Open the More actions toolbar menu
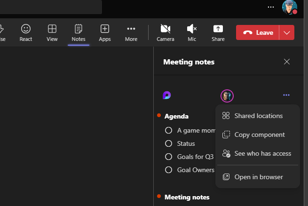The width and height of the screenshot is (308, 206). pyautogui.click(x=131, y=32)
